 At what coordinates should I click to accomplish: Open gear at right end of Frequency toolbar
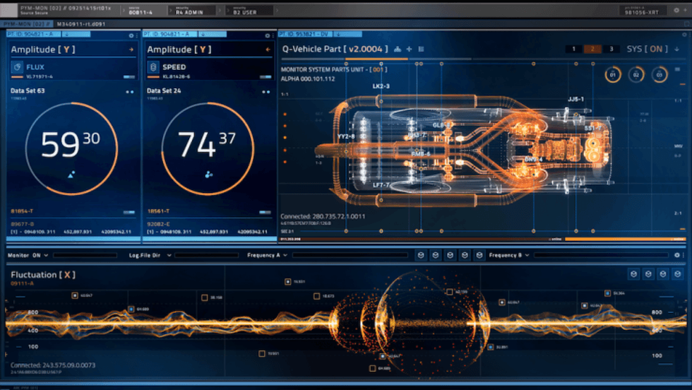point(677,255)
